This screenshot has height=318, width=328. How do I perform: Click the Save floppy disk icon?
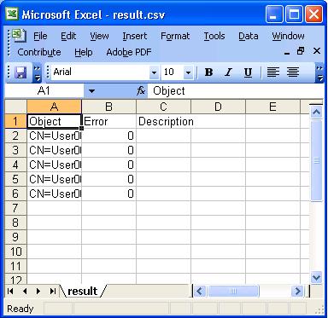click(20, 72)
